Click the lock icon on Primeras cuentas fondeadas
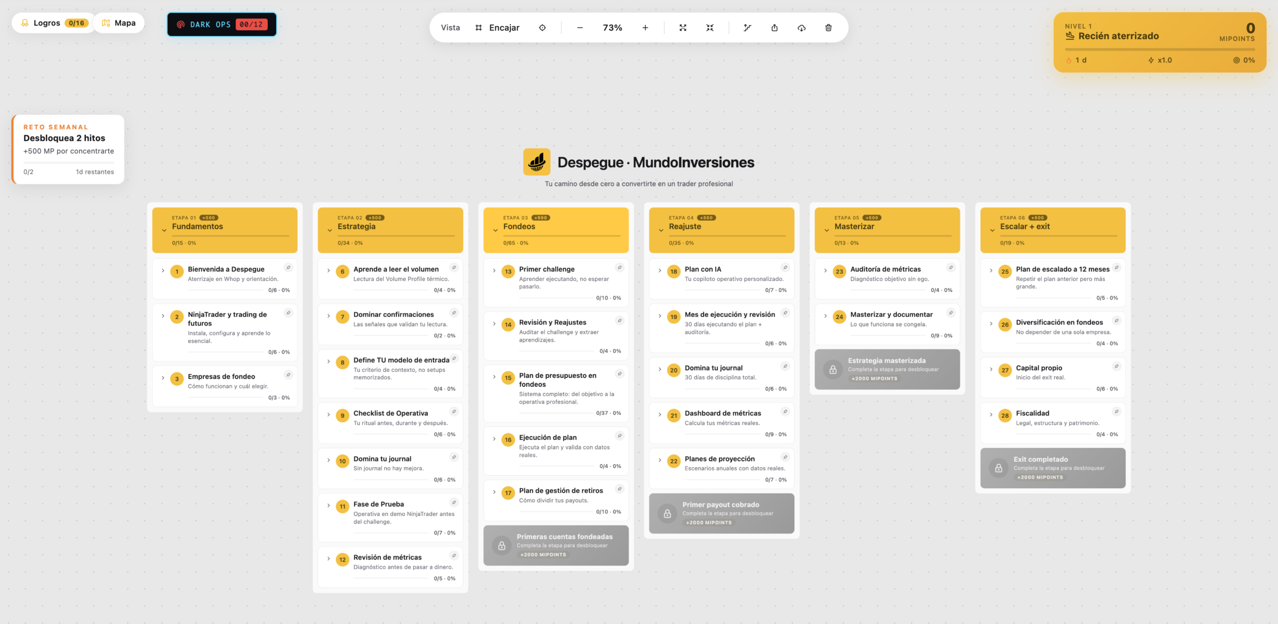Viewport: 1278px width, 624px height. 502,546
